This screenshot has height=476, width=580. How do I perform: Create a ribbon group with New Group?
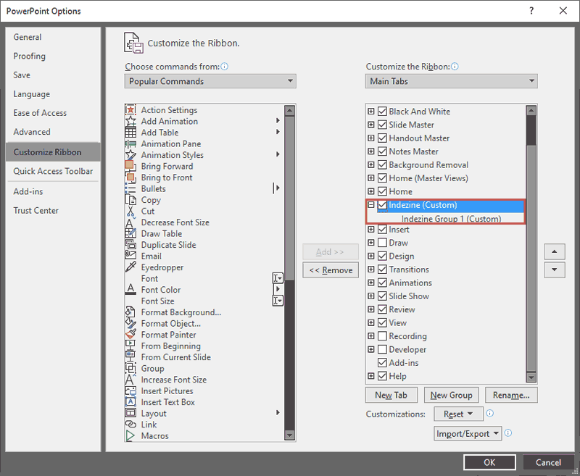(x=451, y=395)
